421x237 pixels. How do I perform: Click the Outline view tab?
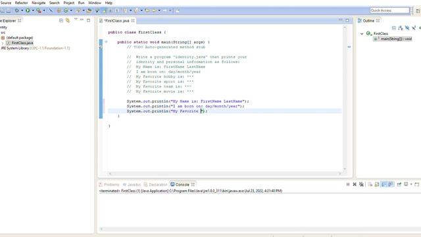click(x=368, y=20)
